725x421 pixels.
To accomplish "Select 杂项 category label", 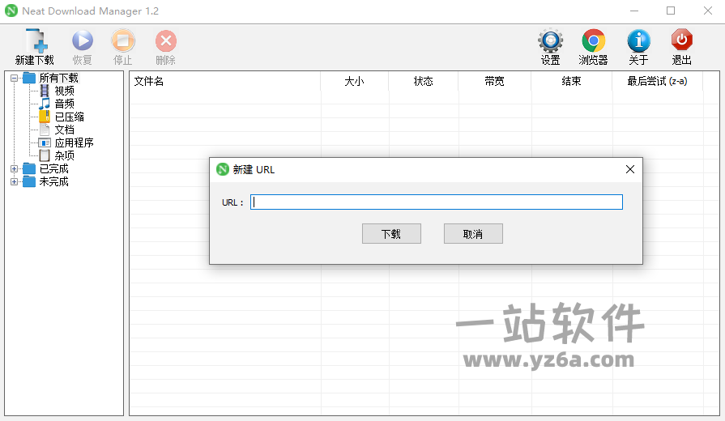I will (x=64, y=155).
